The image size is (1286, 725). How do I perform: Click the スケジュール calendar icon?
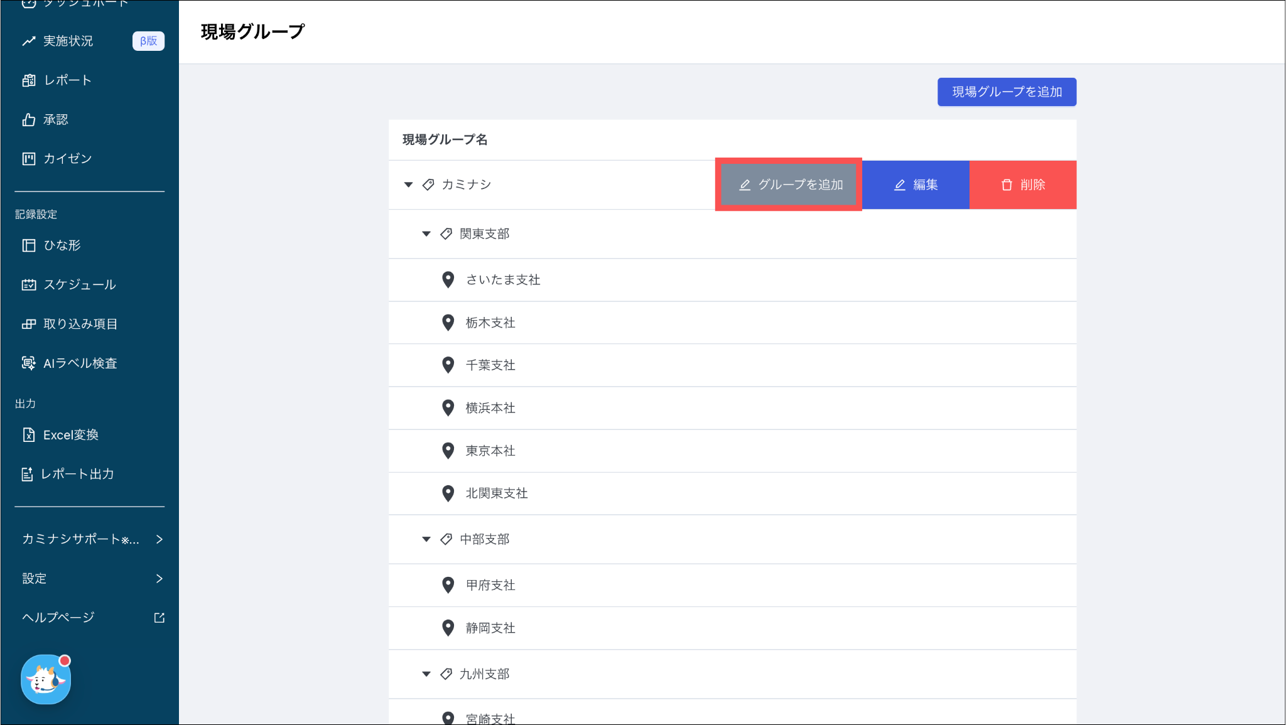[28, 284]
